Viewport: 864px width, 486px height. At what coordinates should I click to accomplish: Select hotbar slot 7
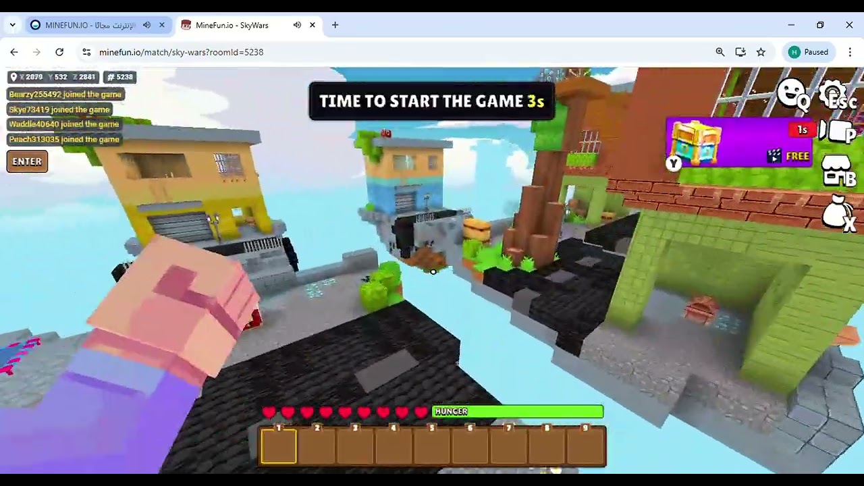[509, 446]
